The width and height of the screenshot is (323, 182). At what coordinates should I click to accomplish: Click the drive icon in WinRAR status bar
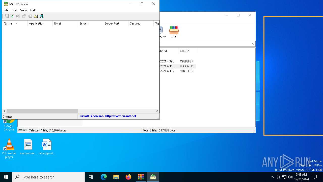coord(20,130)
